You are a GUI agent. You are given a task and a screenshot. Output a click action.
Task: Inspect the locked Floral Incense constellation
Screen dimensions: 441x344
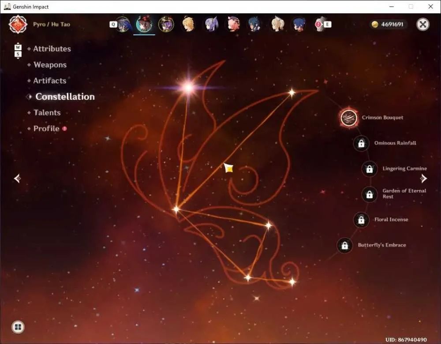pyautogui.click(x=362, y=220)
